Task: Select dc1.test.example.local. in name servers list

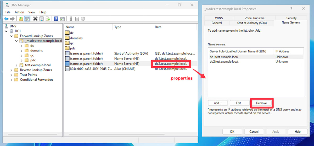Action: [256, 57]
